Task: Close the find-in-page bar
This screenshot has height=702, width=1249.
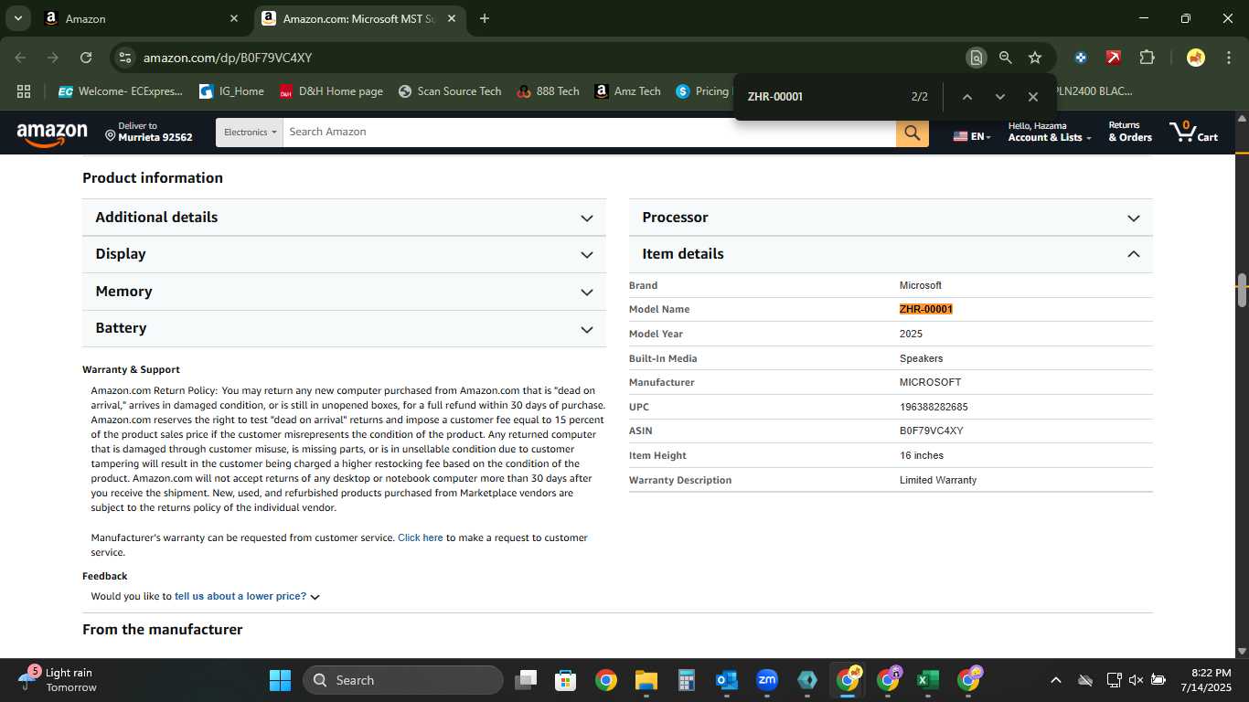Action: 1032,97
